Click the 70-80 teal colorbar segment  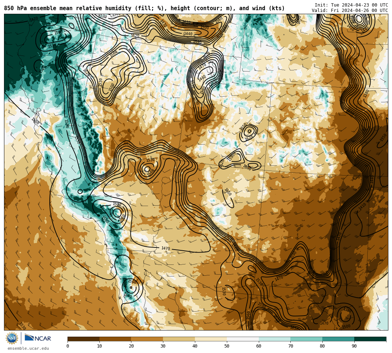306,339
